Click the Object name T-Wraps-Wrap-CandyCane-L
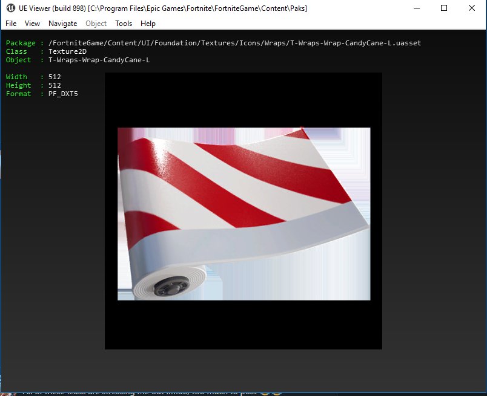The height and width of the screenshot is (396, 487). pos(99,60)
